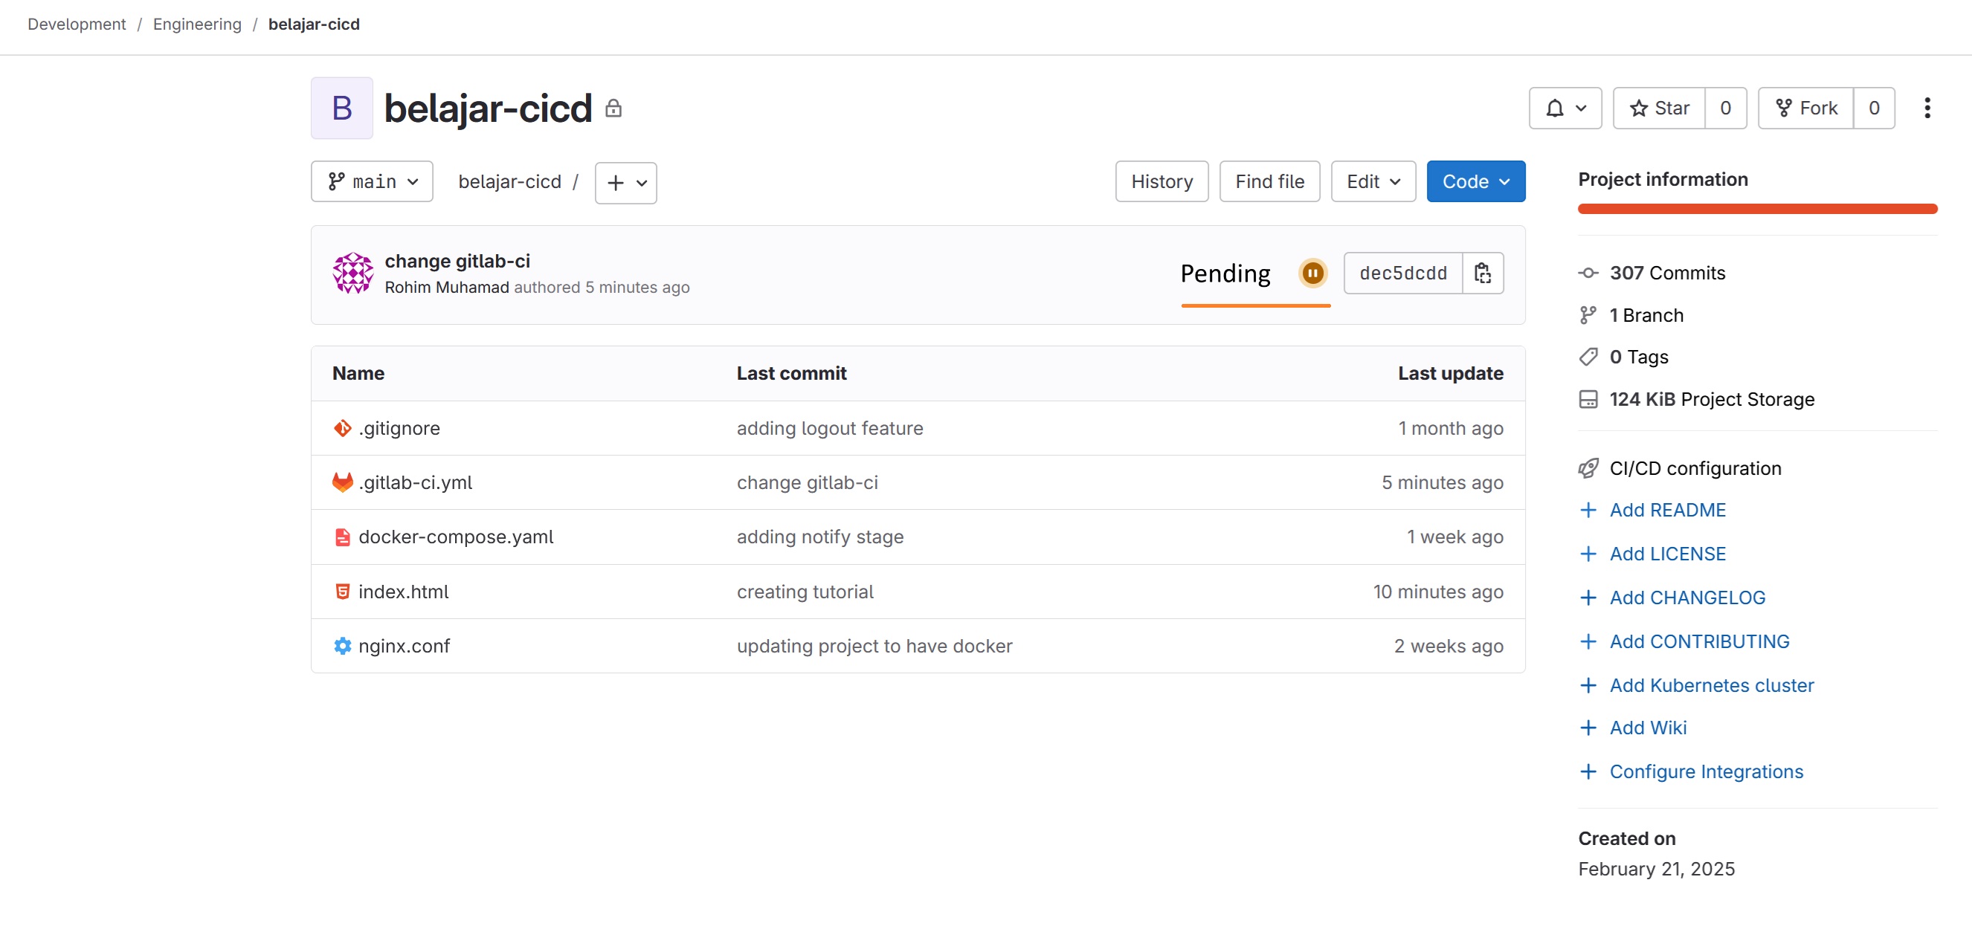Image resolution: width=1972 pixels, height=926 pixels.
Task: Click the Add README link
Action: click(1667, 510)
